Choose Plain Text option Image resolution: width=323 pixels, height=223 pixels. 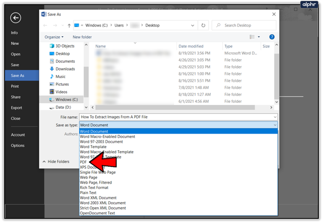tap(178, 193)
